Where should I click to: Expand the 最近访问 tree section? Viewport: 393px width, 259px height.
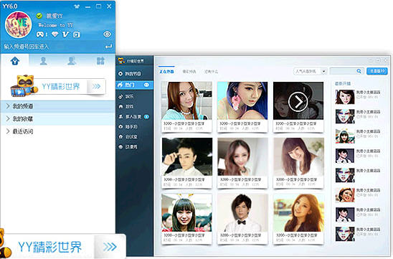(57, 131)
